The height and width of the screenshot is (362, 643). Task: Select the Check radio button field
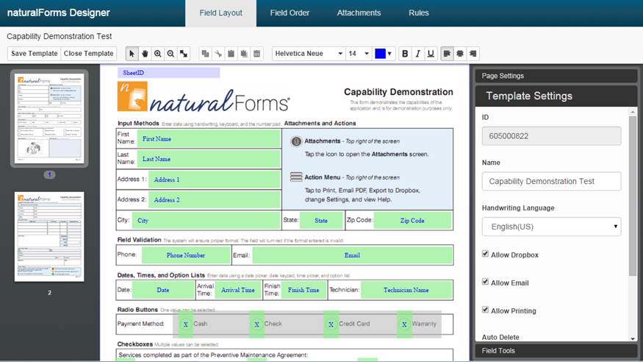256,324
